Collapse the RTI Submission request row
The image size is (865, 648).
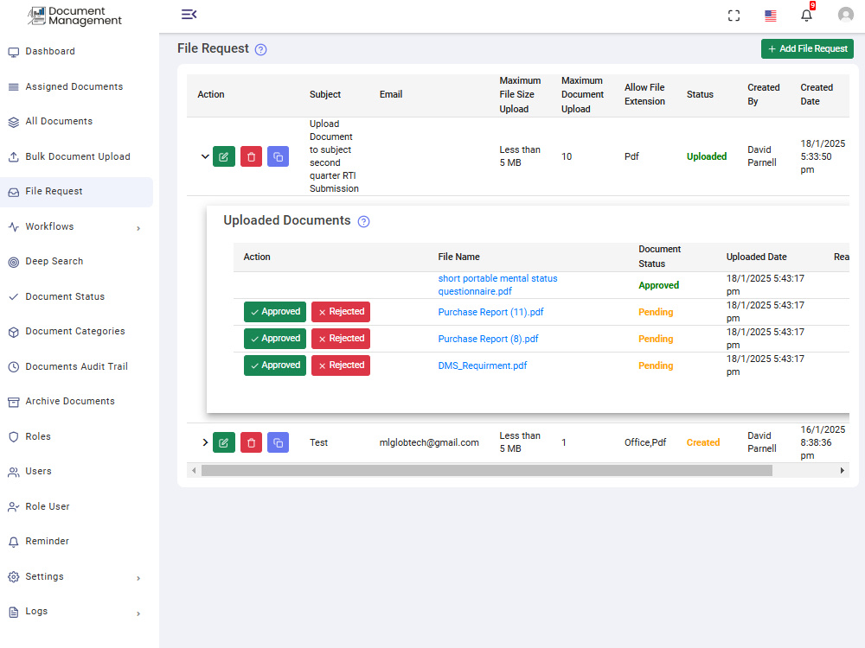205,156
